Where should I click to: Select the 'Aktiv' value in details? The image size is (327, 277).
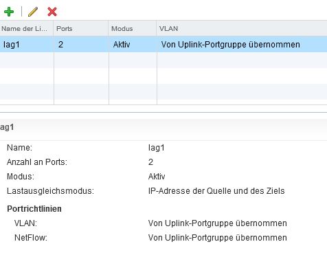157,177
